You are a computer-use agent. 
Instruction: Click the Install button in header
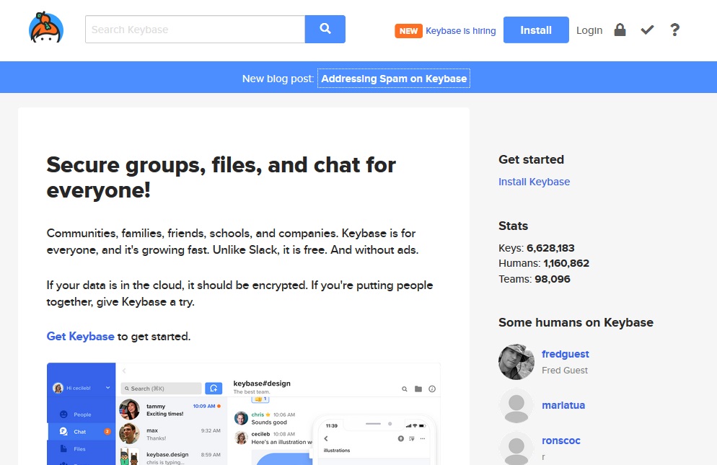pyautogui.click(x=536, y=30)
